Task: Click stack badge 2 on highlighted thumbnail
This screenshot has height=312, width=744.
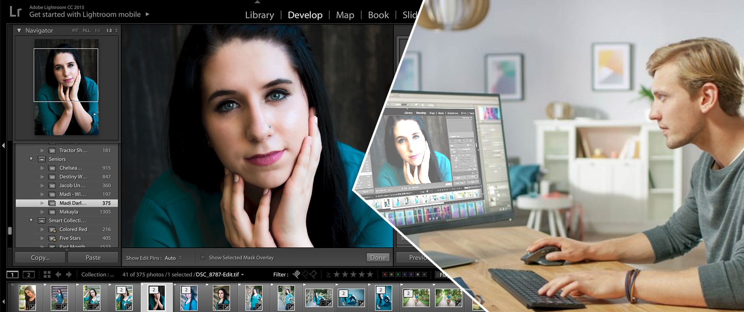Action: click(154, 290)
